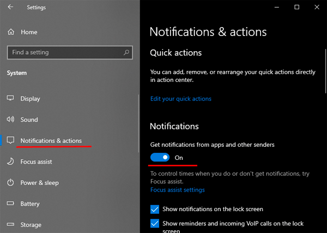Uncheck Show notifications on the lock screen
This screenshot has width=327, height=233.
155,209
